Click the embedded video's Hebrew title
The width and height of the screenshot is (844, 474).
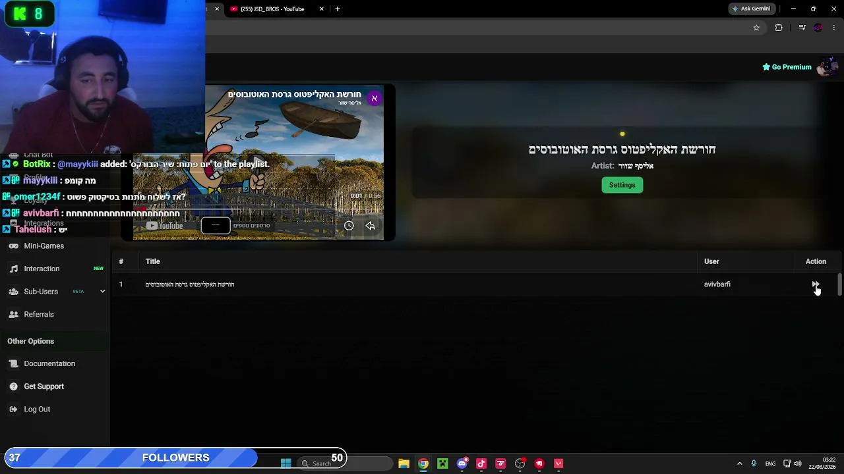click(295, 94)
